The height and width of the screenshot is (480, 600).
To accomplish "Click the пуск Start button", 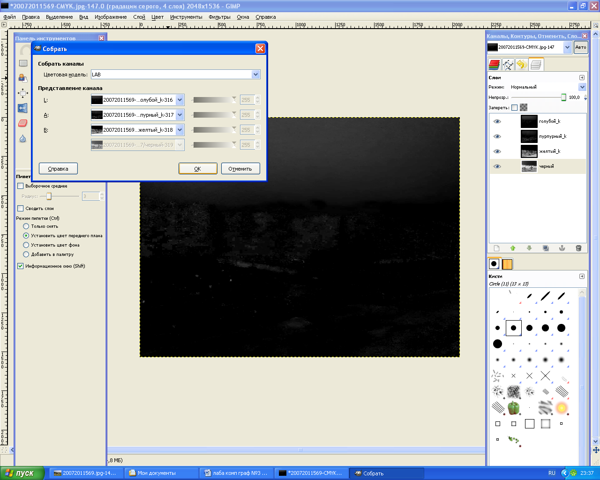I will [22, 473].
